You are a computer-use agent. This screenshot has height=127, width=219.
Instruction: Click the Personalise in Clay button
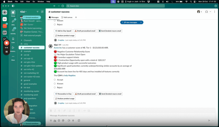[63, 94]
